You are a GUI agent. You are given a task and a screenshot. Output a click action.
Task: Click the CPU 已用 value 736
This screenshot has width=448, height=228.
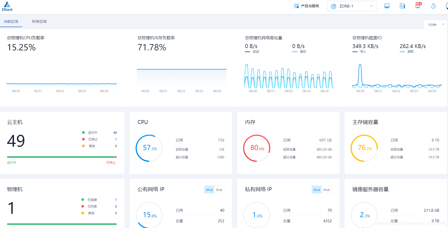pyautogui.click(x=221, y=140)
